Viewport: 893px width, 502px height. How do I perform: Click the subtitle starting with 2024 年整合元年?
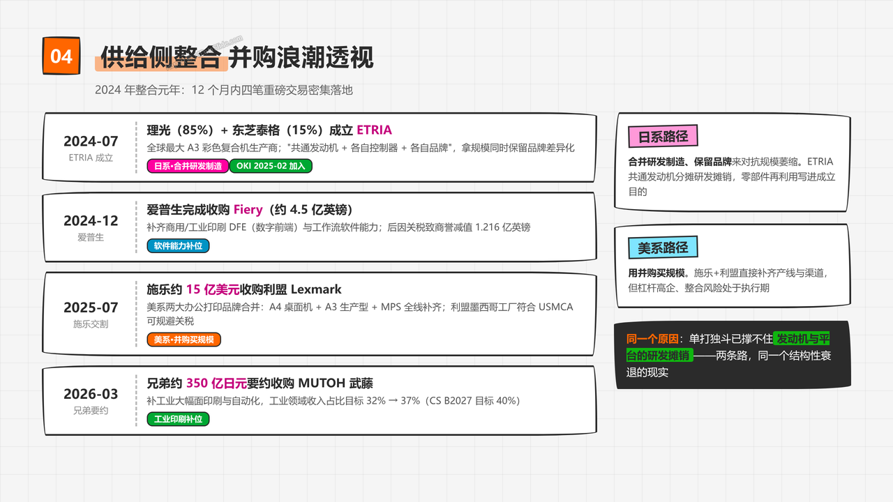(x=224, y=90)
